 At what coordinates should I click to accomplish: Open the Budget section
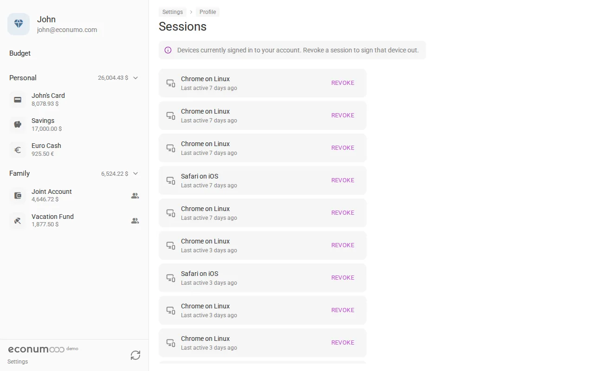point(20,53)
